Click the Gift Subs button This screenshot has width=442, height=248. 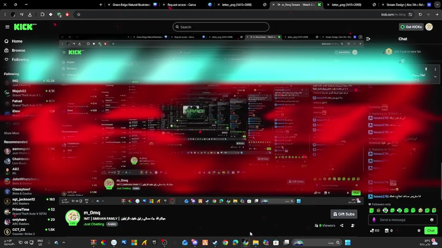(x=344, y=214)
